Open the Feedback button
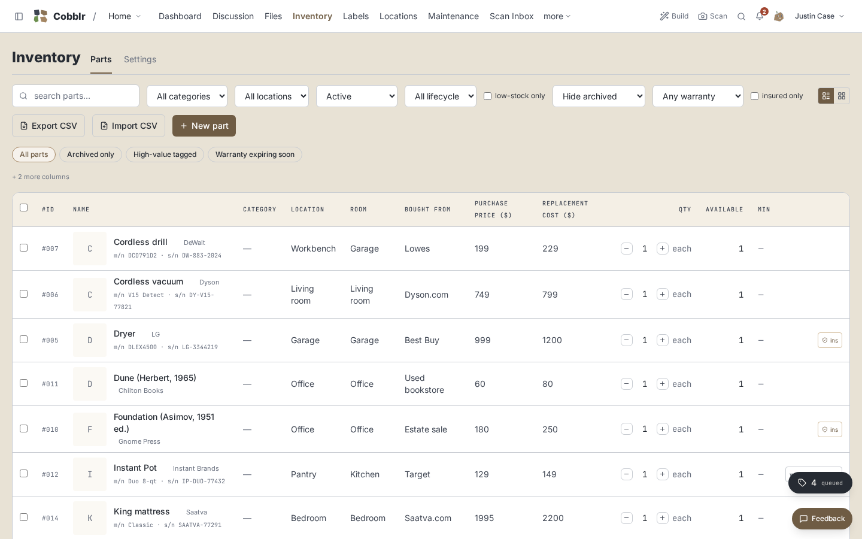 click(822, 519)
